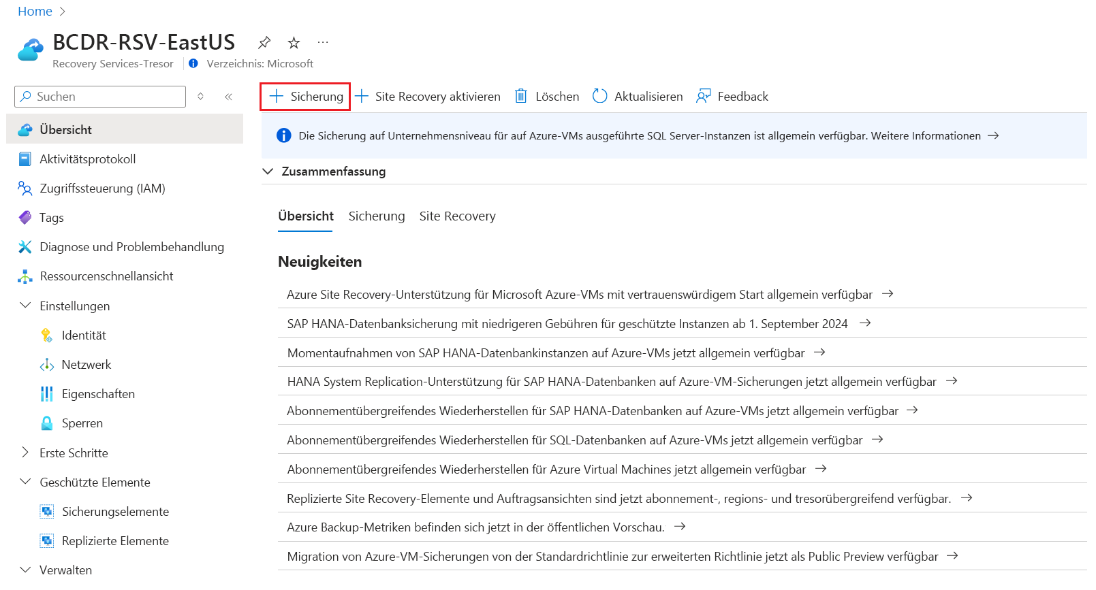Click the info icon beside Verzeichnis: Microsoft
Viewport: 1096px width, 590px height.
coord(193,63)
